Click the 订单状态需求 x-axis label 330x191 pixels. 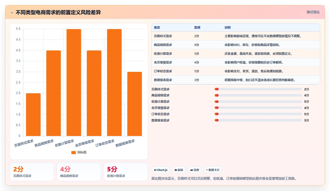click(105, 143)
